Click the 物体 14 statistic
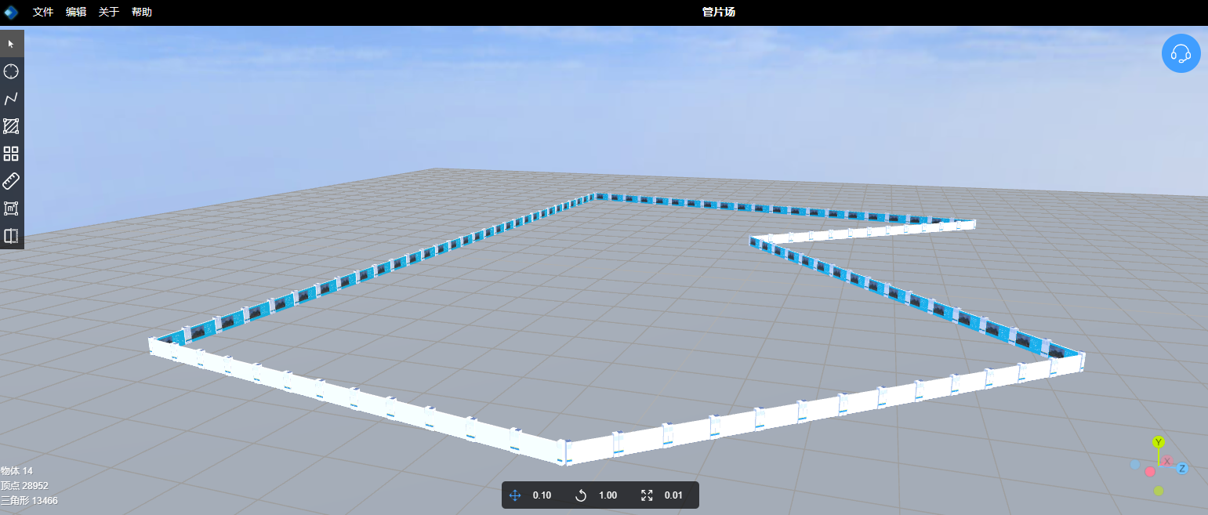The width and height of the screenshot is (1208, 515). 16,470
